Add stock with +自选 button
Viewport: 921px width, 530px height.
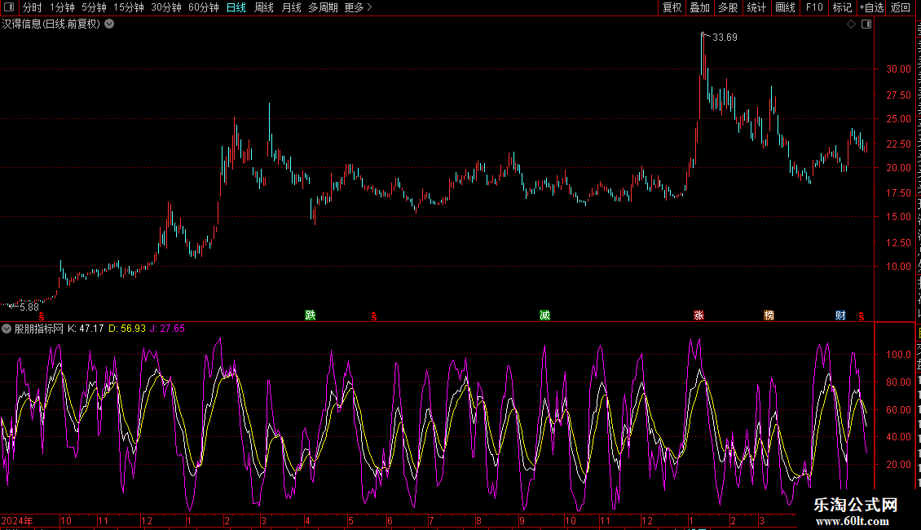[x=871, y=7]
